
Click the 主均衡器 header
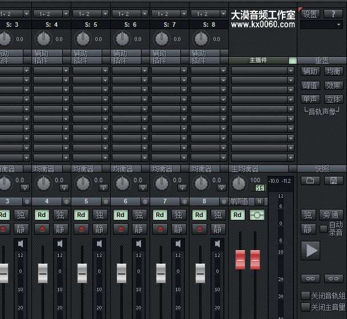point(259,169)
